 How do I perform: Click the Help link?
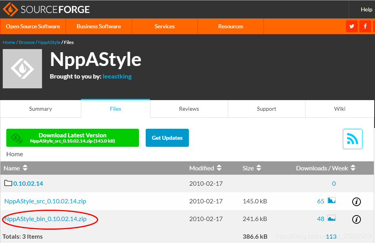click(366, 9)
